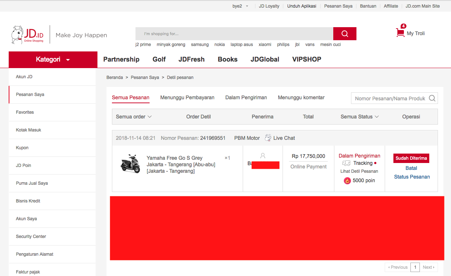The image size is (451, 276).
Task: Open Golf in the navigation bar
Action: tap(159, 59)
